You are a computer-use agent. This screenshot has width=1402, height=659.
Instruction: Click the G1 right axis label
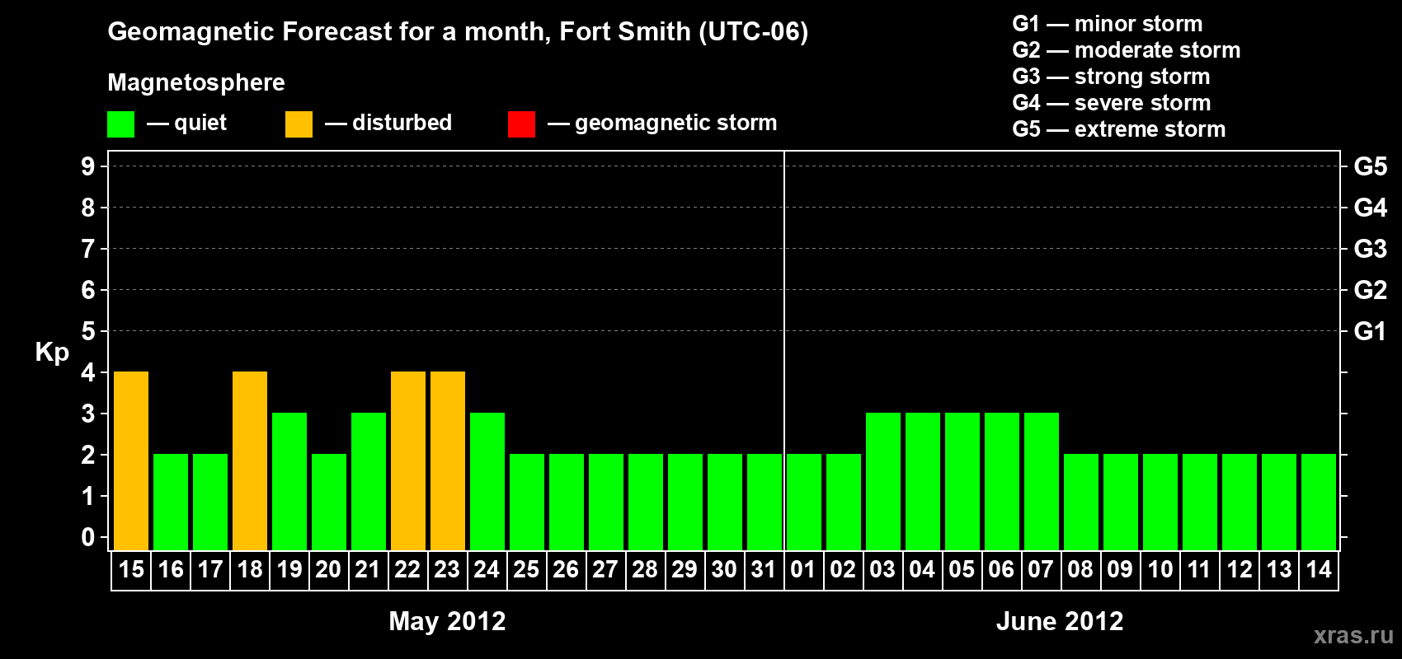tap(1371, 331)
